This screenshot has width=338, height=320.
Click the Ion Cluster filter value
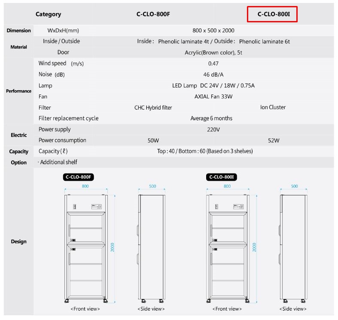coord(273,107)
